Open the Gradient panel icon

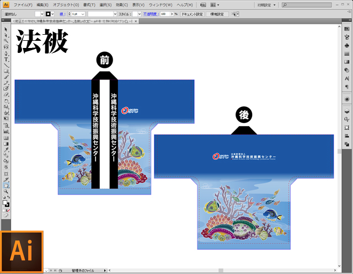tap(347, 62)
